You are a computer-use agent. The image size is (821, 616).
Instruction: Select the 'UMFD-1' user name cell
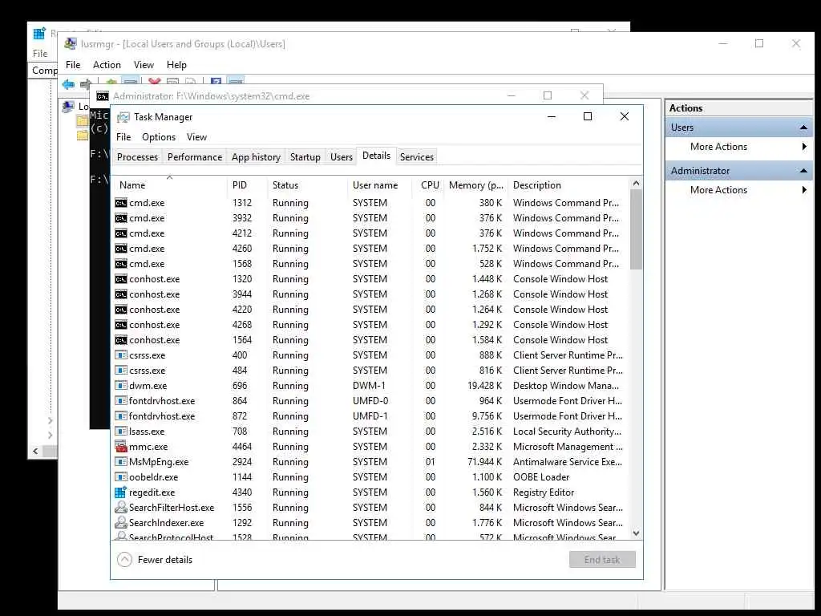tap(370, 416)
